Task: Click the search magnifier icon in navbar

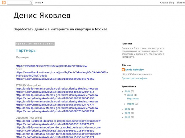Action: click(x=31, y=2)
